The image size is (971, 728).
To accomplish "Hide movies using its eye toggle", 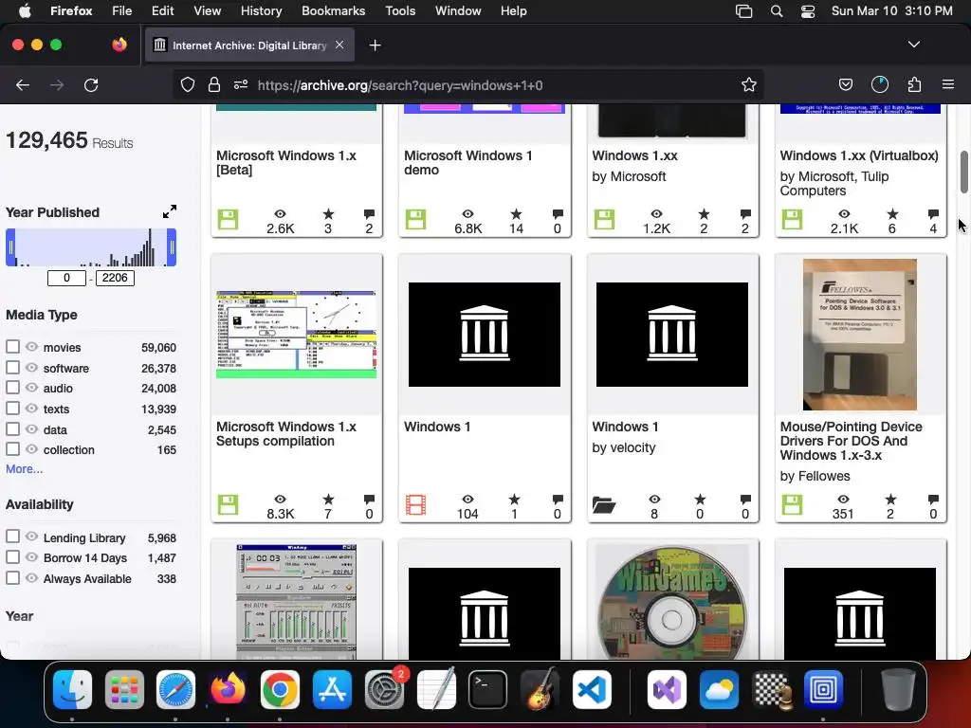I will coord(31,347).
